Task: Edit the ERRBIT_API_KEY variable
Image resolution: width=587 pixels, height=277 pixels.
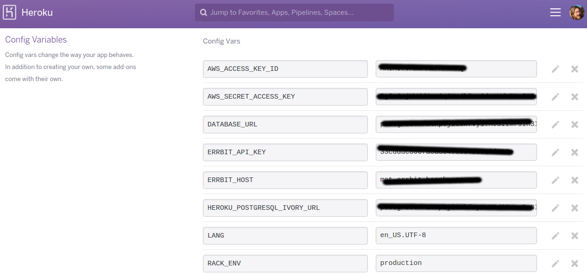Action: 555,152
